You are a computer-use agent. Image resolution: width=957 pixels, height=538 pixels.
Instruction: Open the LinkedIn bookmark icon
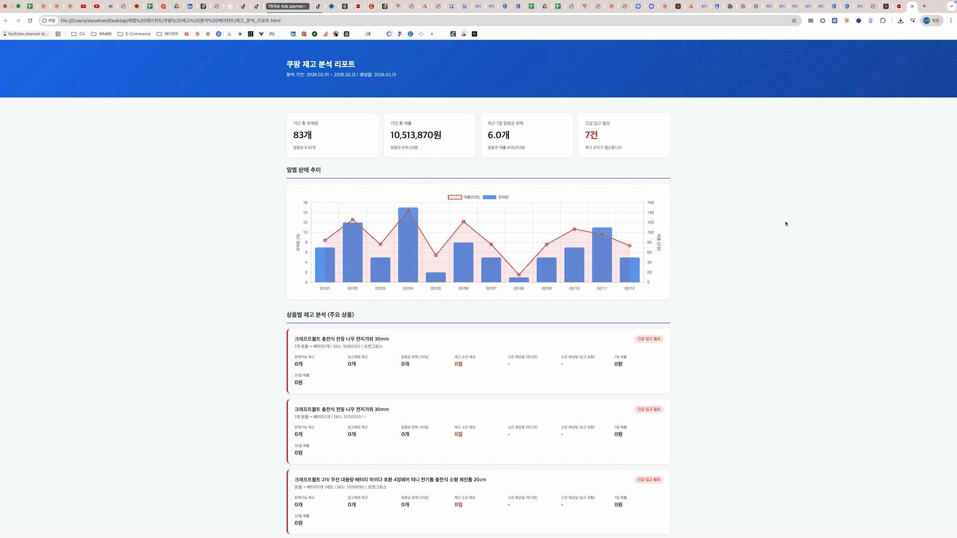tap(293, 34)
